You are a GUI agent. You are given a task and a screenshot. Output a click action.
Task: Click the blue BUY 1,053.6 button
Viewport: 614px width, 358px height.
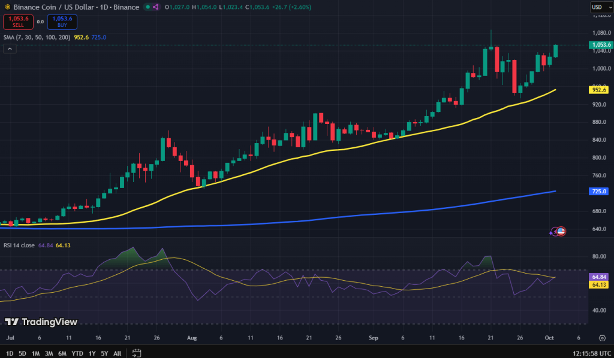click(62, 22)
